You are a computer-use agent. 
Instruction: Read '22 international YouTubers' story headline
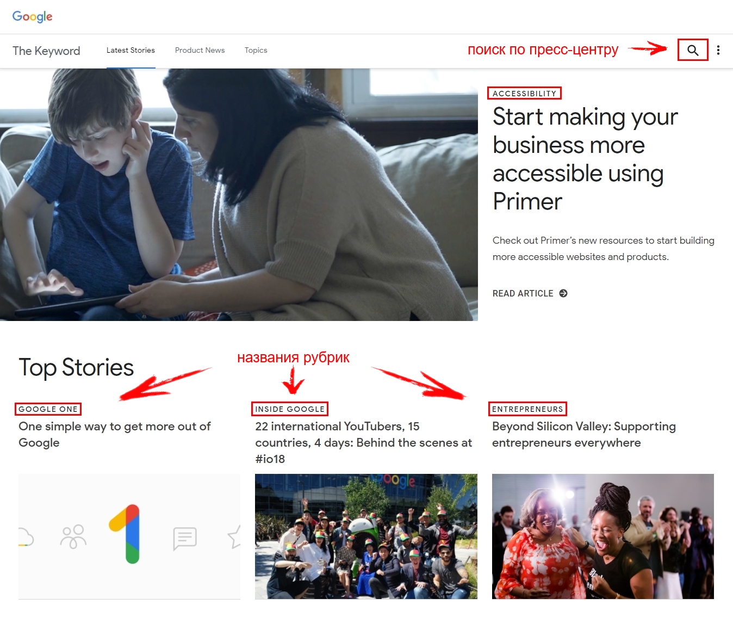[x=364, y=442]
